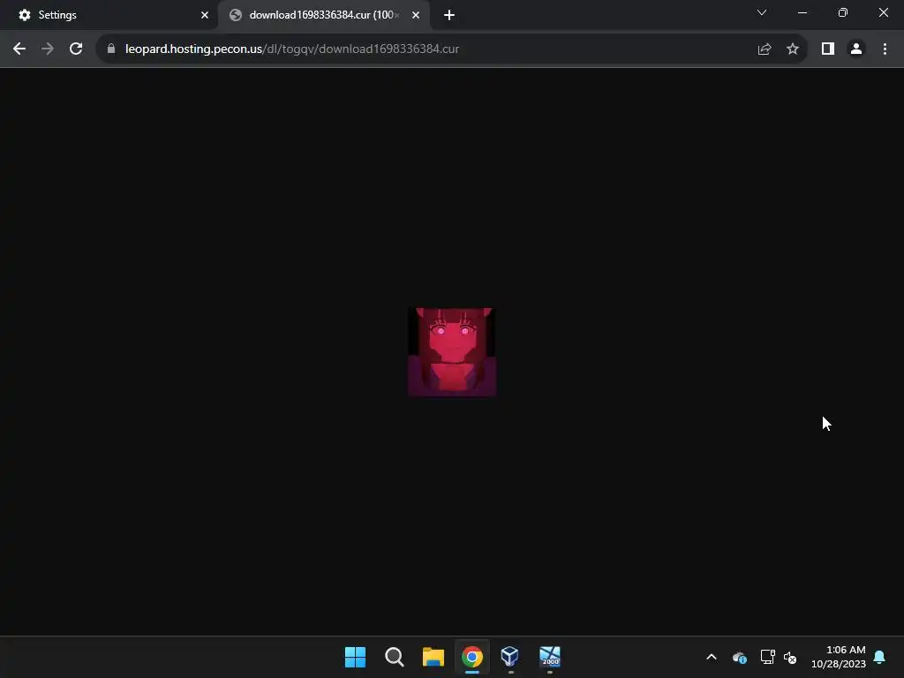Open the Windows 2000 VM taskbar icon
This screenshot has height=678, width=904.
(550, 657)
